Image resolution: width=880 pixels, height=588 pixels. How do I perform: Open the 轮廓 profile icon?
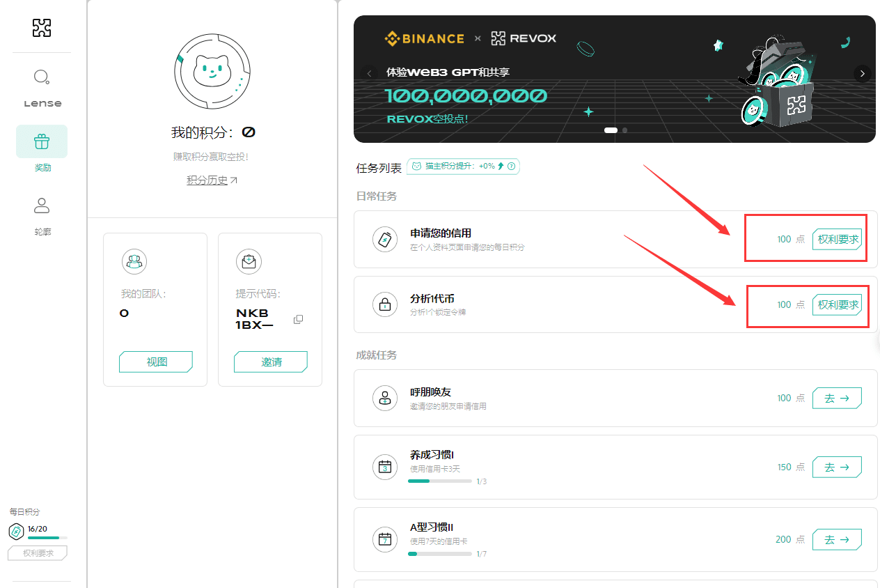tap(42, 206)
